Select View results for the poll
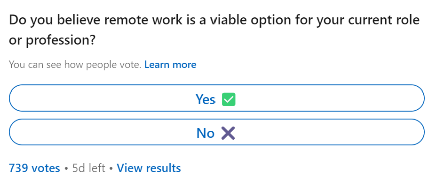The width and height of the screenshot is (428, 181). 149,168
